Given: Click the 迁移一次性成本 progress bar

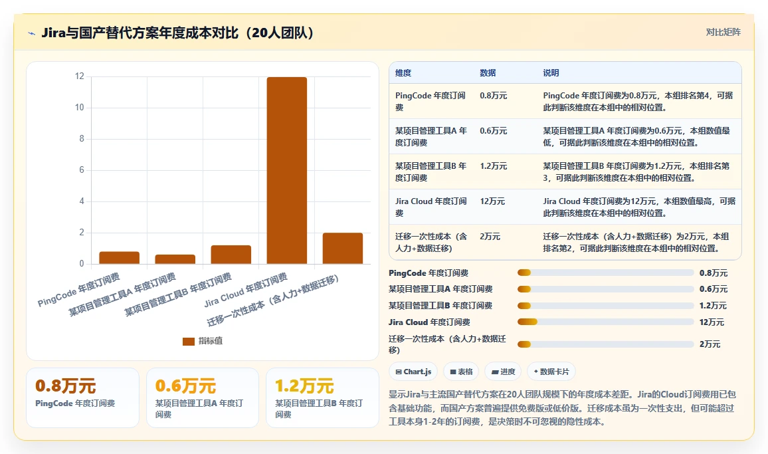Looking at the screenshot, I should pyautogui.click(x=605, y=344).
